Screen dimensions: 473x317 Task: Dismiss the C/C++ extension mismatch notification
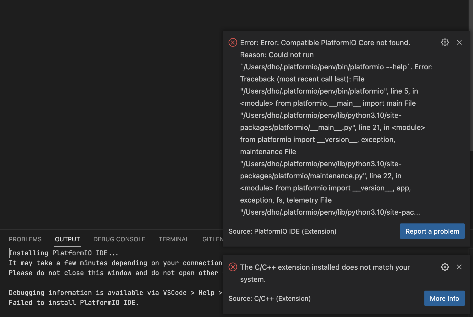460,267
